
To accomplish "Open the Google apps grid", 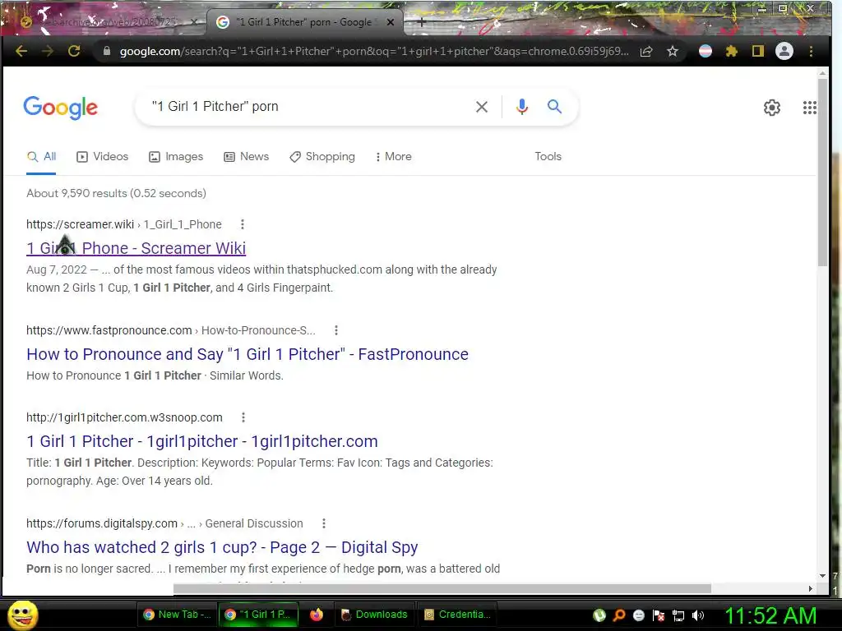I will pos(809,108).
